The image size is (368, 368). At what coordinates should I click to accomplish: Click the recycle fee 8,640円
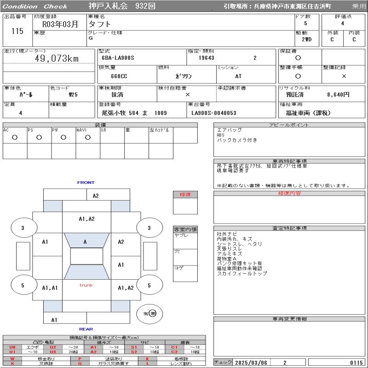(x=338, y=95)
